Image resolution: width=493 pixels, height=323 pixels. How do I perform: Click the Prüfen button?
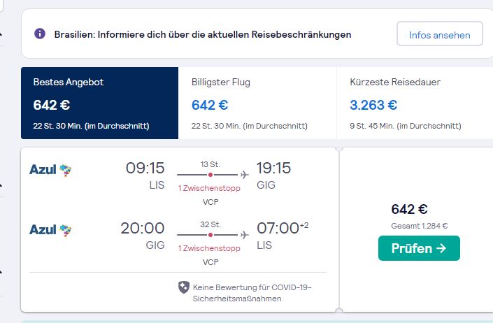coord(419,248)
